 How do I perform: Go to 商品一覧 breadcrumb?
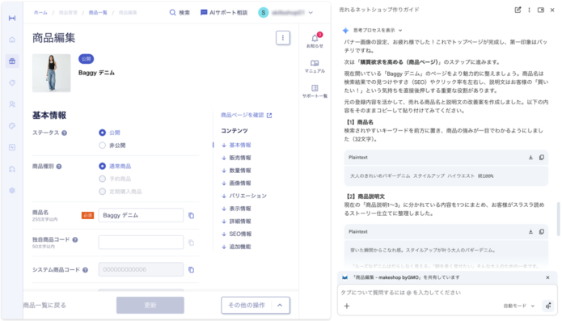pos(98,13)
